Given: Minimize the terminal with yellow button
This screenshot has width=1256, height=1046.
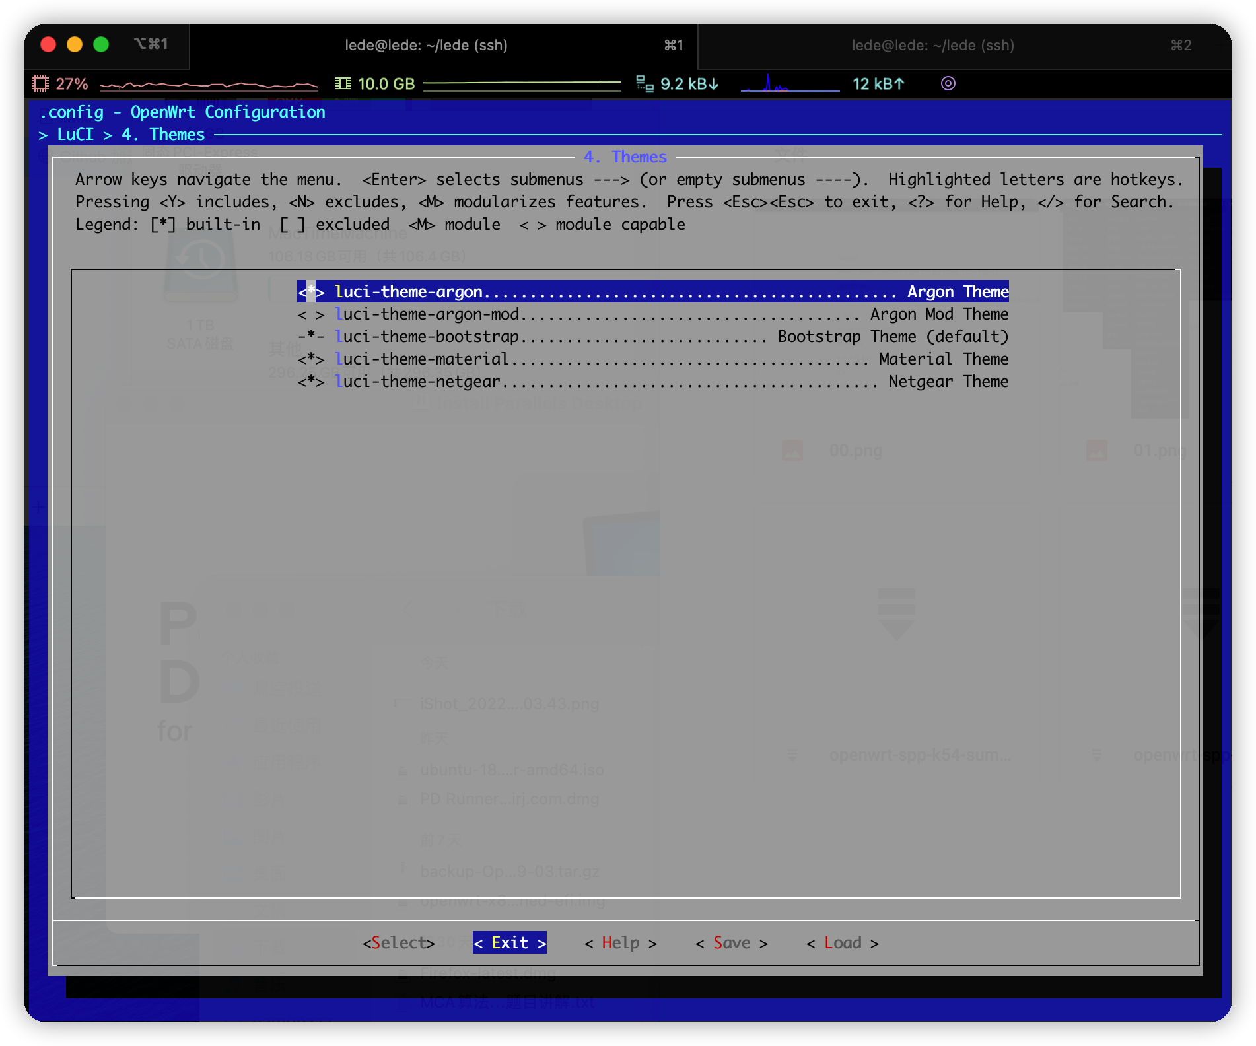Looking at the screenshot, I should click(x=75, y=44).
